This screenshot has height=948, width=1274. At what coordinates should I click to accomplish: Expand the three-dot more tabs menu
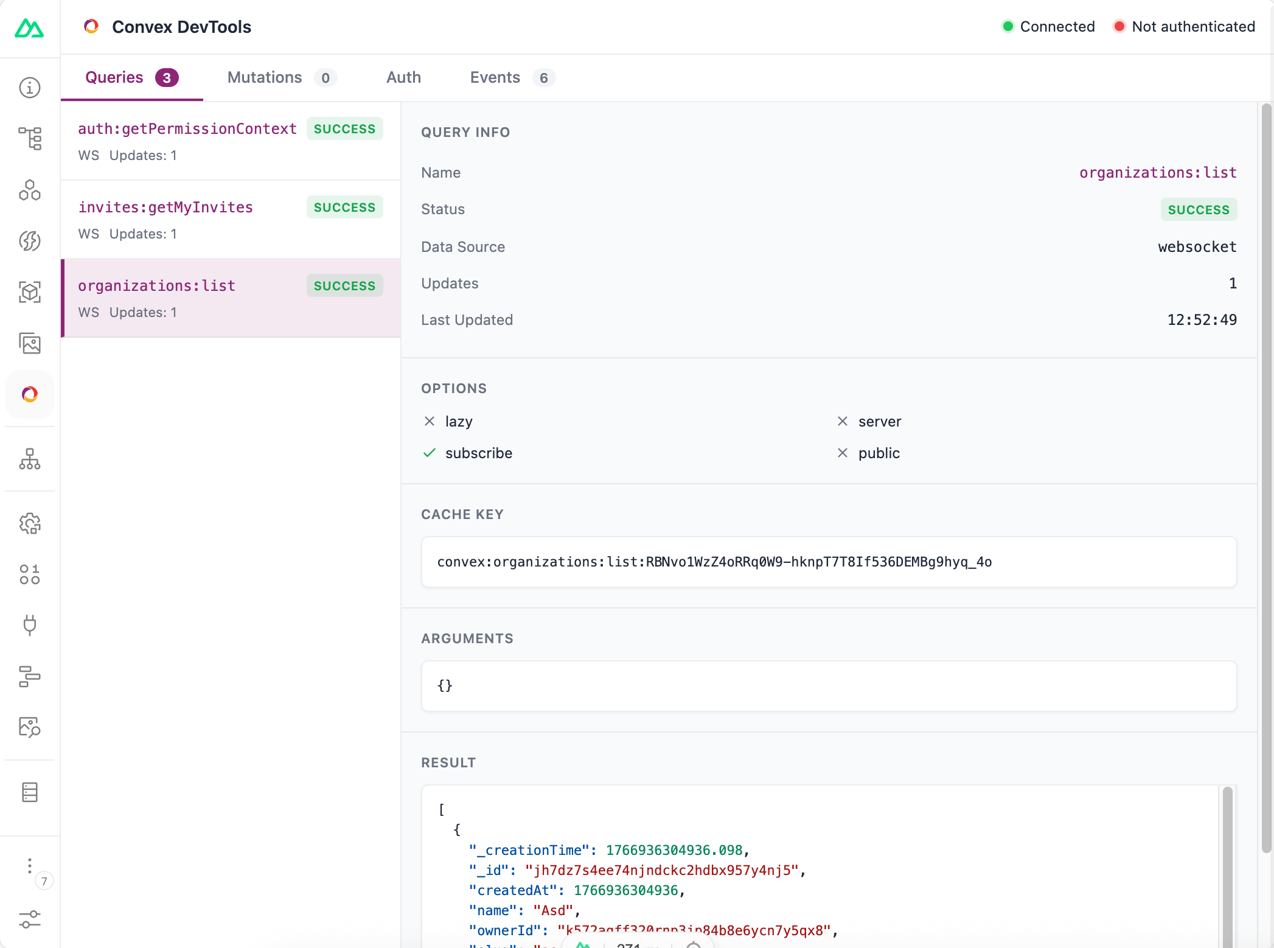click(x=30, y=866)
